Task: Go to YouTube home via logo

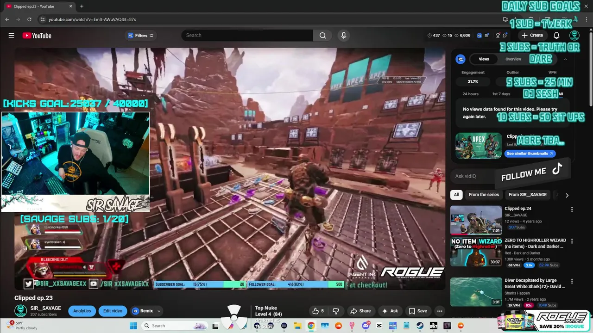Action: tap(37, 36)
